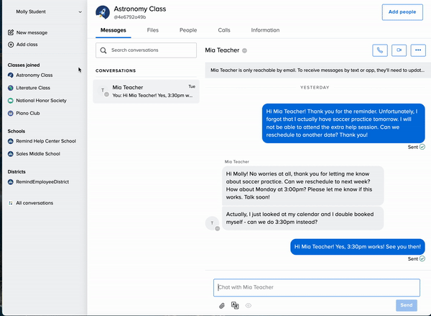Click Add class in the sidebar
This screenshot has width=431, height=316.
pyautogui.click(x=27, y=45)
